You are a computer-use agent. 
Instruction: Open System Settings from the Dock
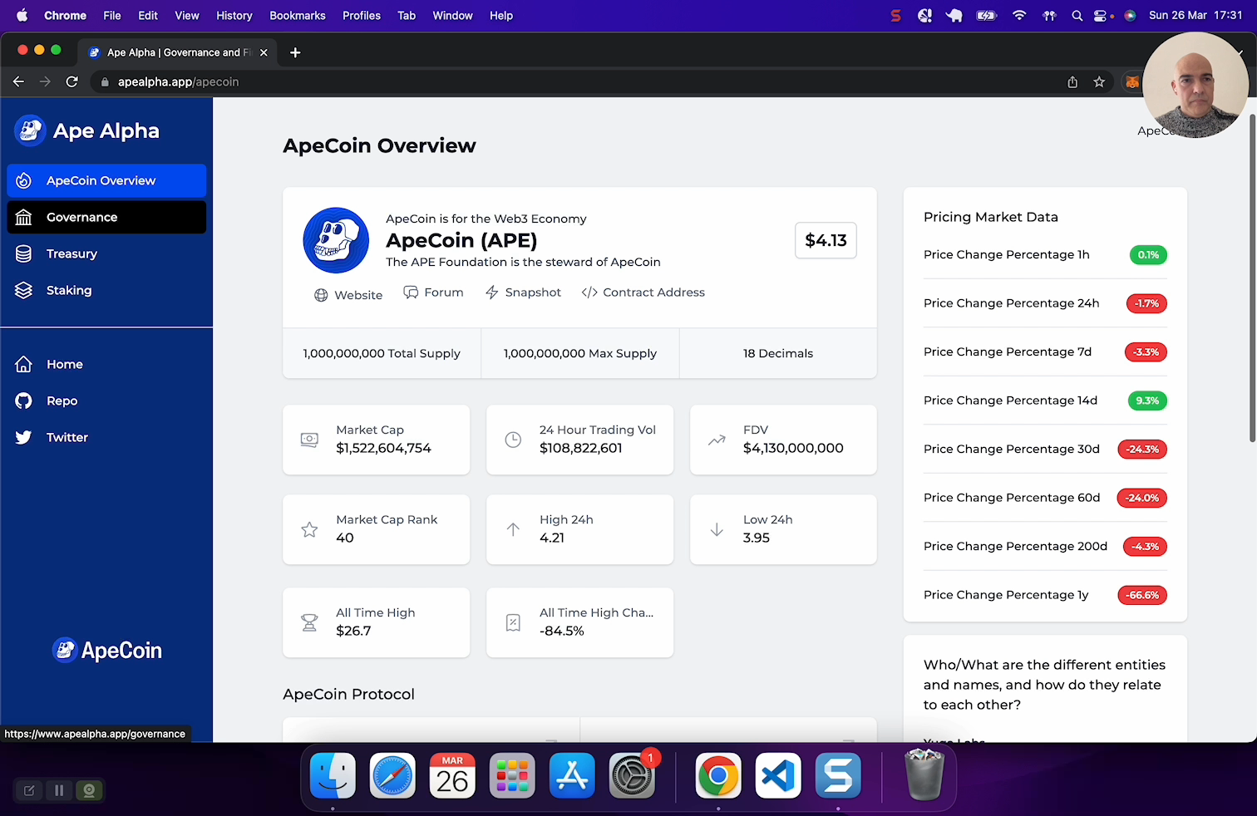point(632,776)
